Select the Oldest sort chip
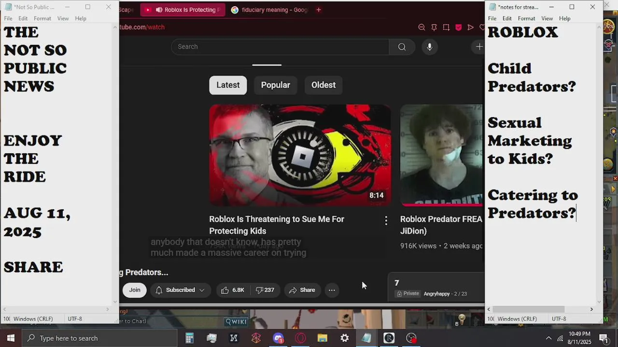The width and height of the screenshot is (618, 347). coord(323,85)
